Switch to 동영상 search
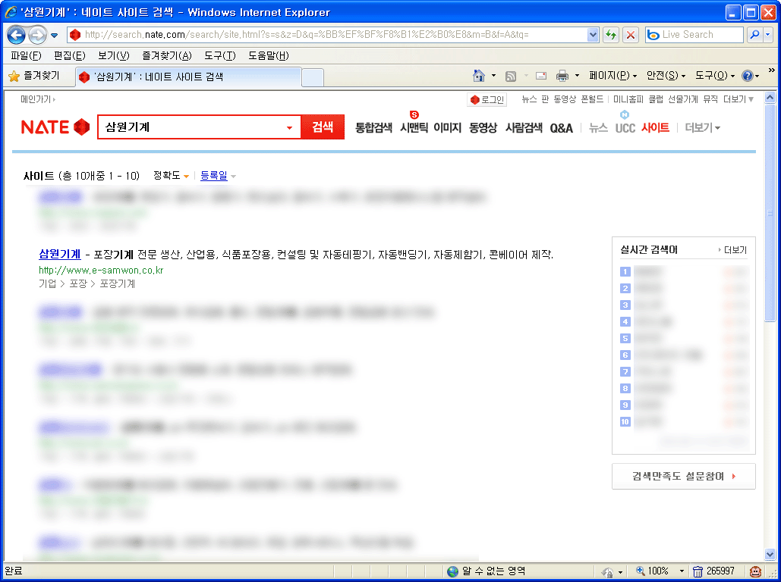This screenshot has width=781, height=582. pyautogui.click(x=483, y=128)
